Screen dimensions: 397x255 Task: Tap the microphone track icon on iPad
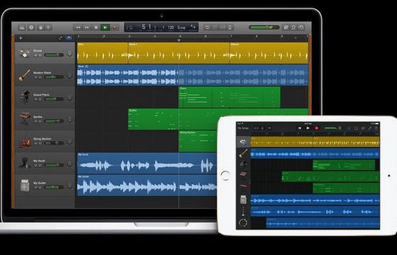click(243, 211)
